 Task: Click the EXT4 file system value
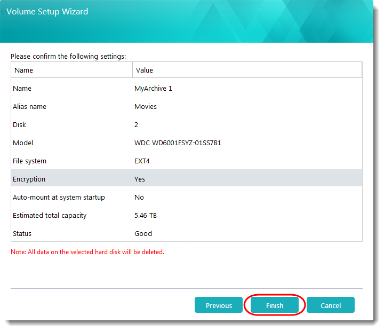pos(143,161)
